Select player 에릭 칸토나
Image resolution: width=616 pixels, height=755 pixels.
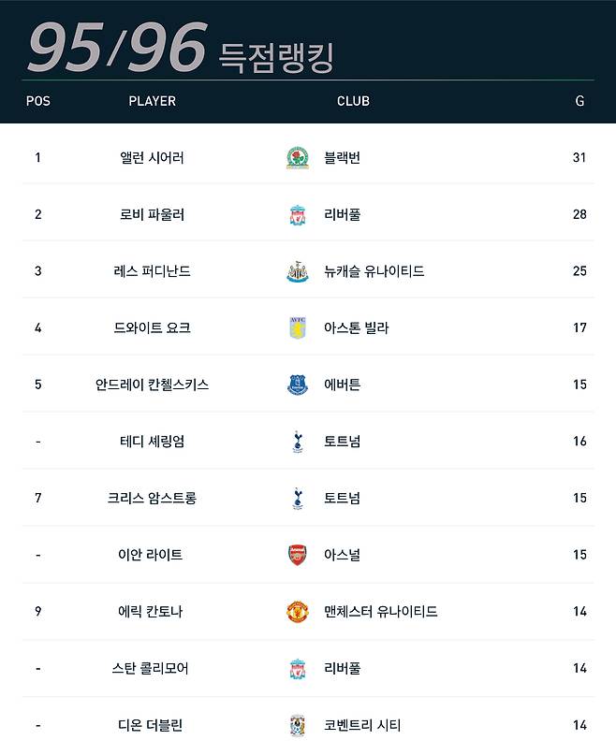coord(152,612)
